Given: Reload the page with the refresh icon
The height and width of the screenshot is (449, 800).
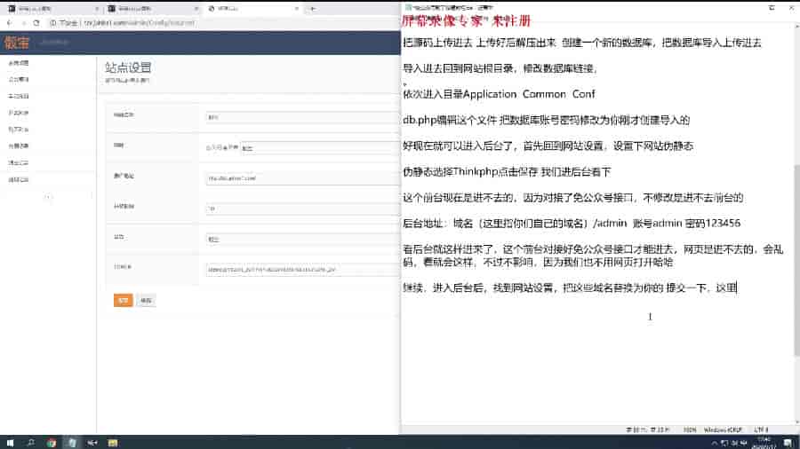Looking at the screenshot, I should point(36,21).
